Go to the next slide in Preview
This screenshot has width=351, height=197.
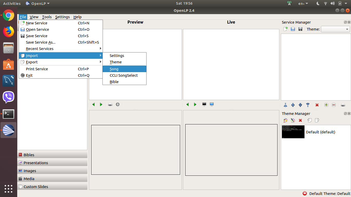[101, 104]
